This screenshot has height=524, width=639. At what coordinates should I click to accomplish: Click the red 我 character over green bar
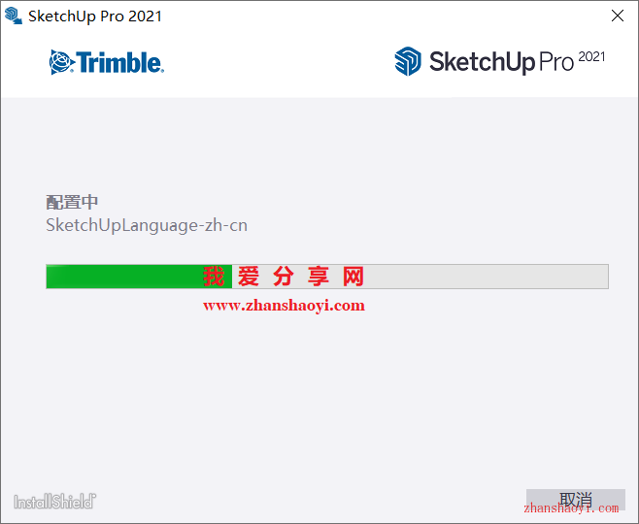(x=214, y=277)
